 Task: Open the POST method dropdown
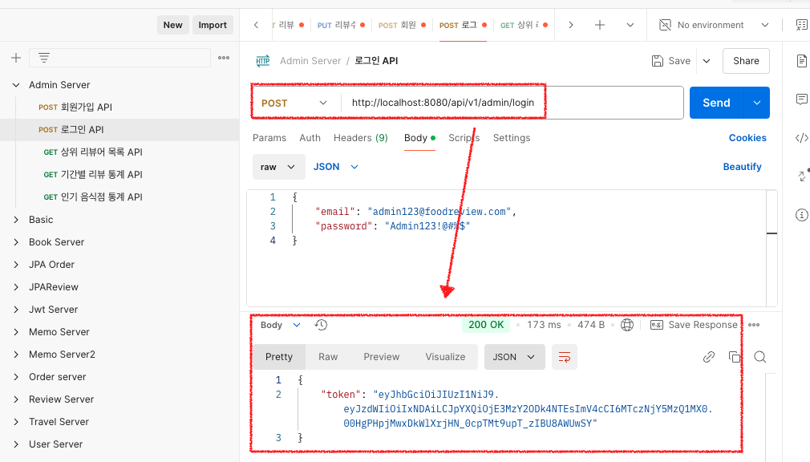tap(294, 103)
